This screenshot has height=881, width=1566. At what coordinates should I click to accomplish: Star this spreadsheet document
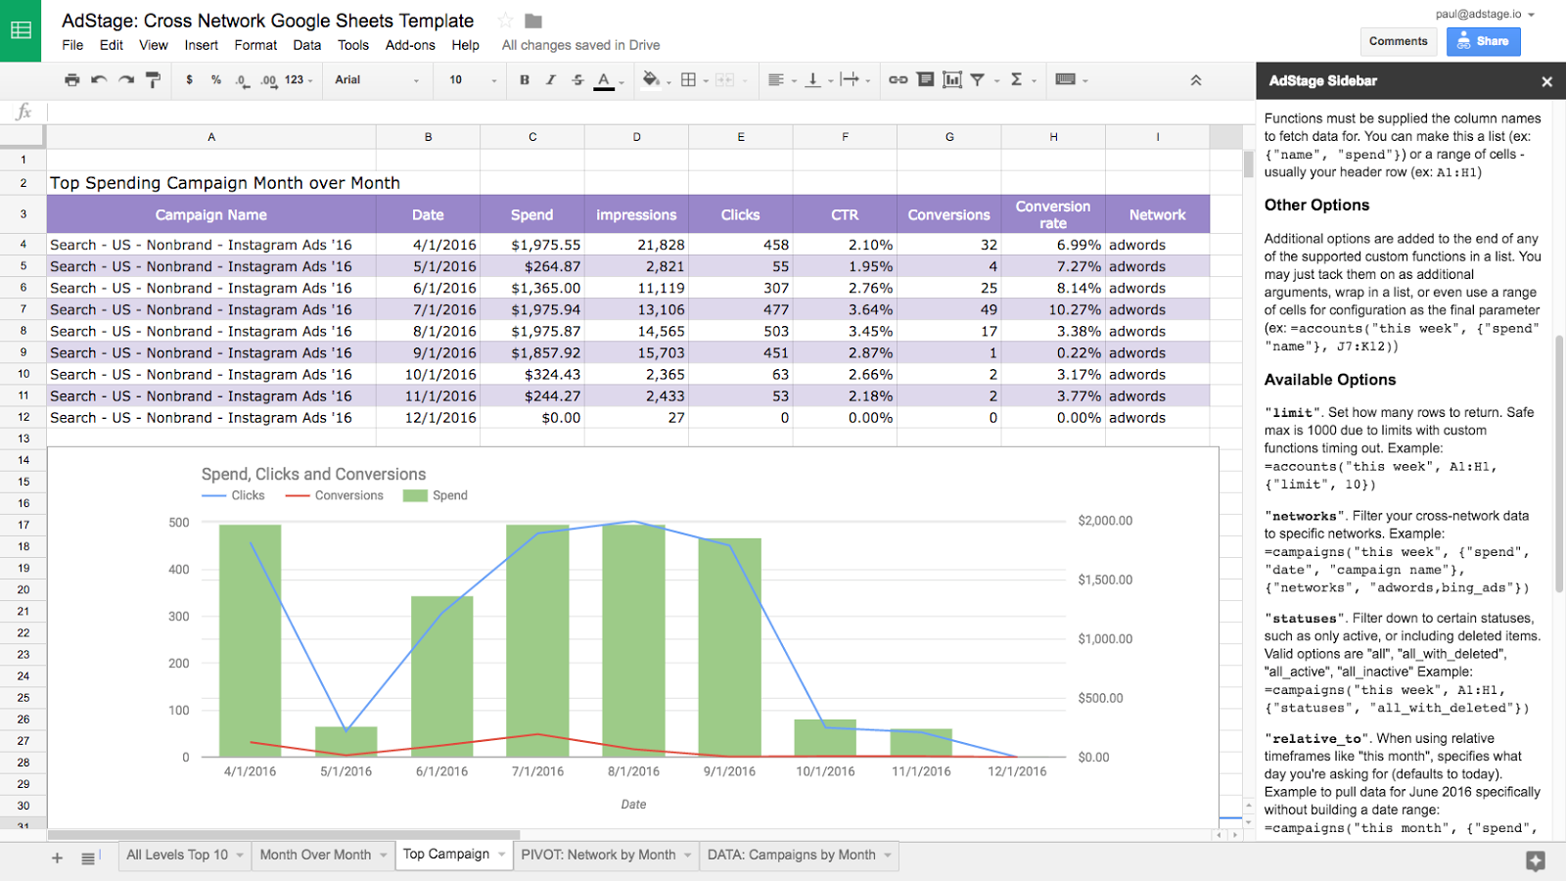tap(505, 21)
